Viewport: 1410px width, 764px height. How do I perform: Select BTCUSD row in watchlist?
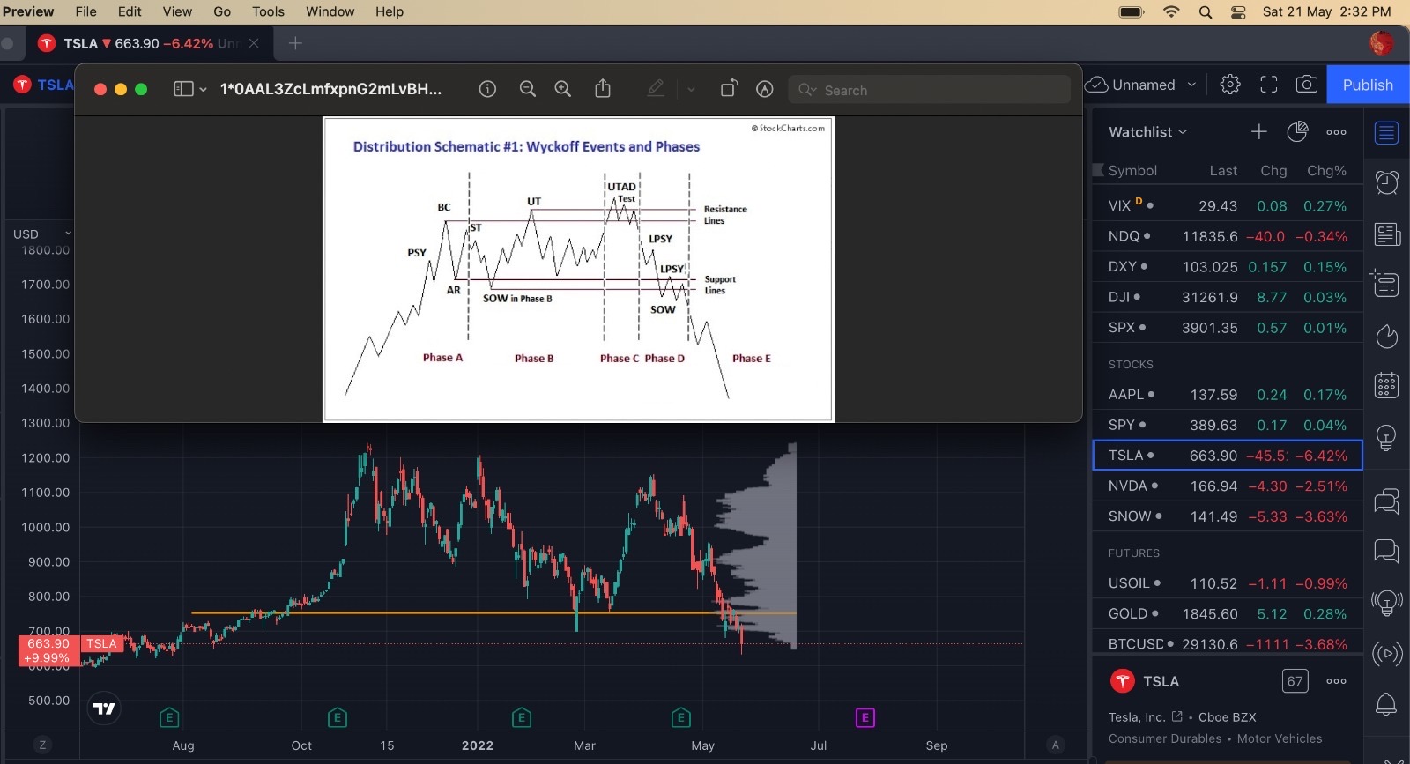click(x=1228, y=644)
